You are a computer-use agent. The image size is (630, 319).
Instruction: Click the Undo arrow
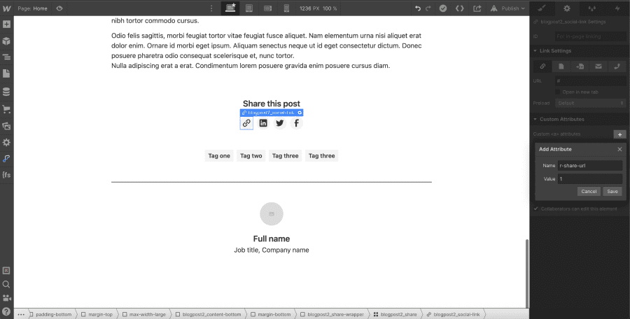coord(418,8)
